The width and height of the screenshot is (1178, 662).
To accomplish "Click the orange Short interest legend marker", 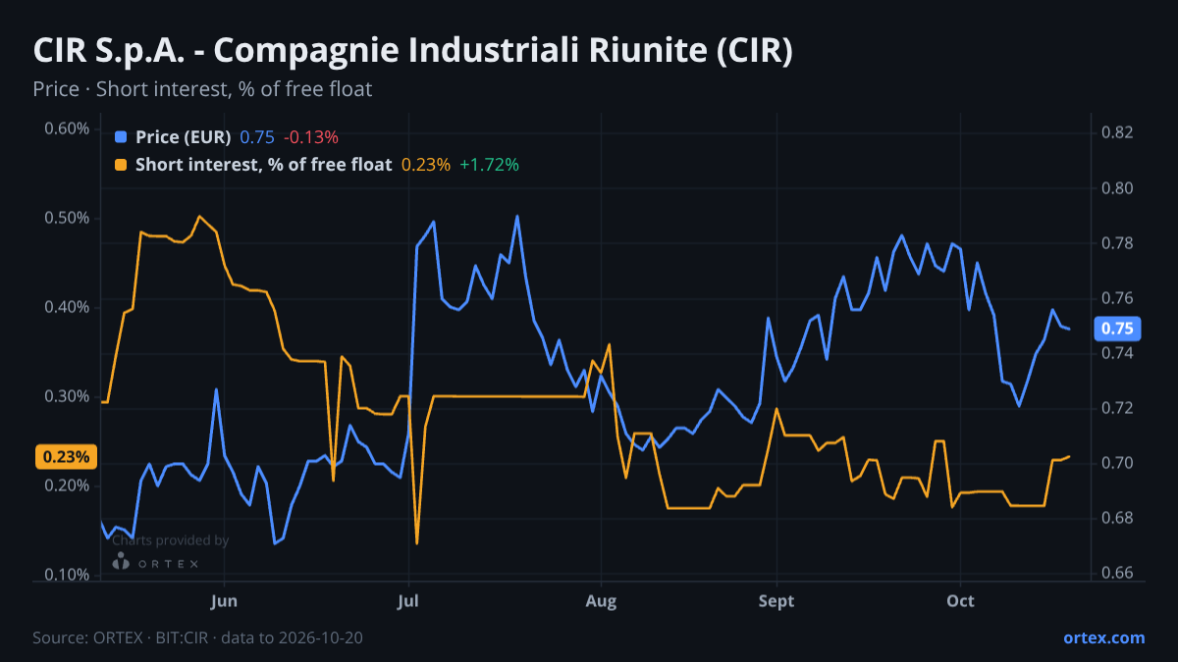I will click(121, 165).
